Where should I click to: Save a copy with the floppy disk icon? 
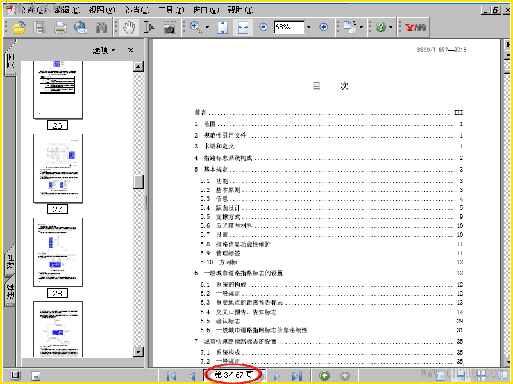40,28
